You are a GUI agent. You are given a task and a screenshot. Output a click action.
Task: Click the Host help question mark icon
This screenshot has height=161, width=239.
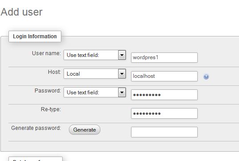coord(206,76)
